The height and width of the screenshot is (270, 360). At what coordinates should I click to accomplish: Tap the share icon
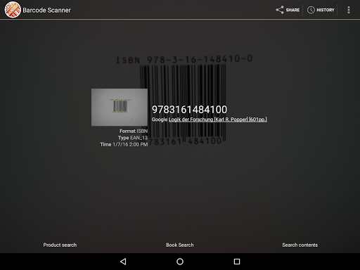click(280, 10)
